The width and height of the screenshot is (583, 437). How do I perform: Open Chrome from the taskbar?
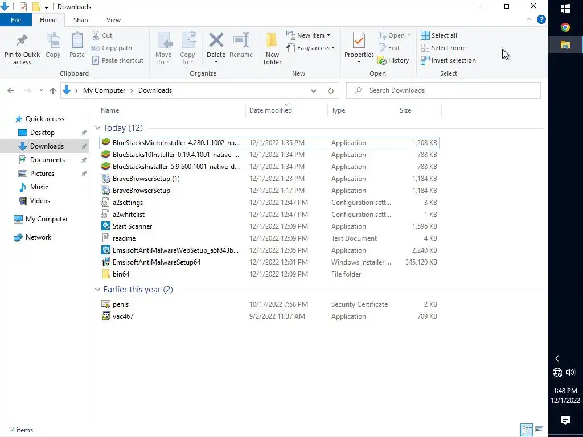point(565,27)
